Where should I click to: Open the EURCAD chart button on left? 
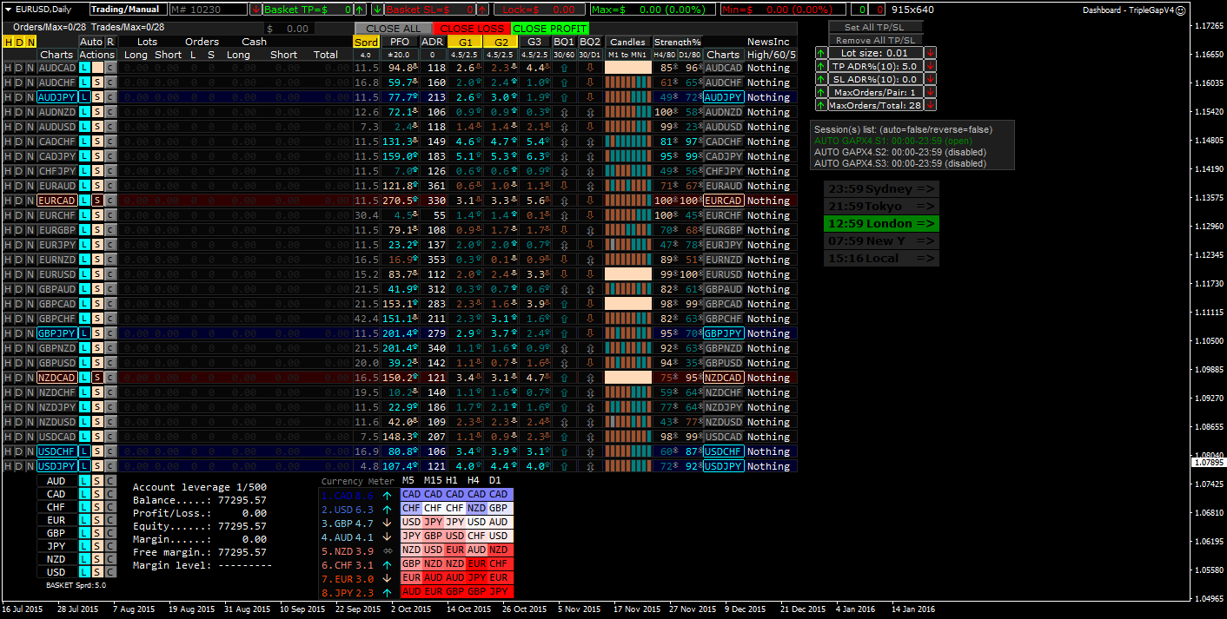57,201
